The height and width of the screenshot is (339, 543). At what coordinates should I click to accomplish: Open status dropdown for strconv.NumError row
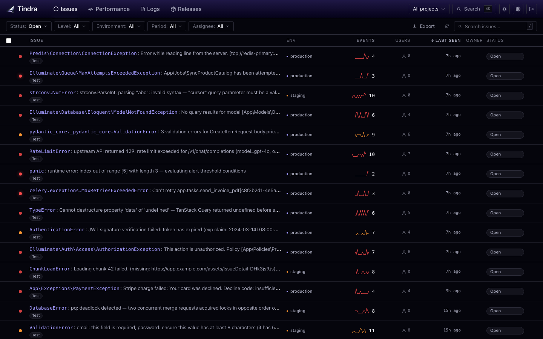tap(505, 96)
